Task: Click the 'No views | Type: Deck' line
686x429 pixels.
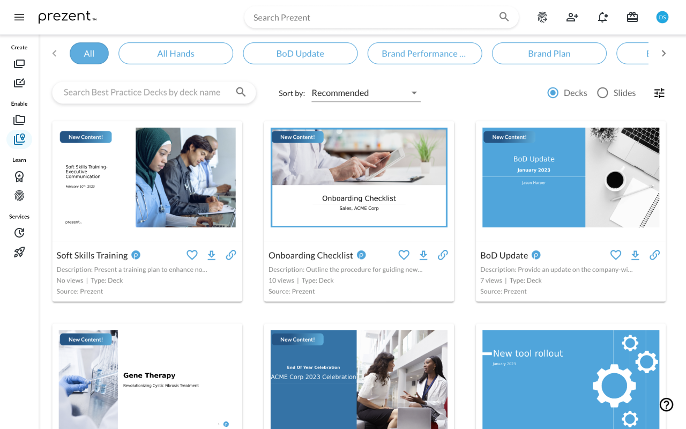Action: [90, 280]
